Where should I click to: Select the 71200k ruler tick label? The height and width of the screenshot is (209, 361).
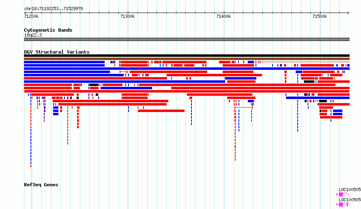click(x=31, y=16)
